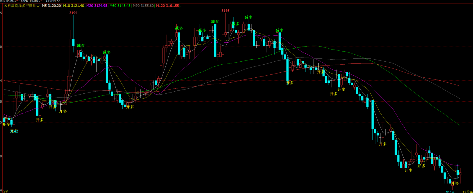Select the magenta M20 3124.95 label
Screen dimensions: 473x193
tap(97, 6)
